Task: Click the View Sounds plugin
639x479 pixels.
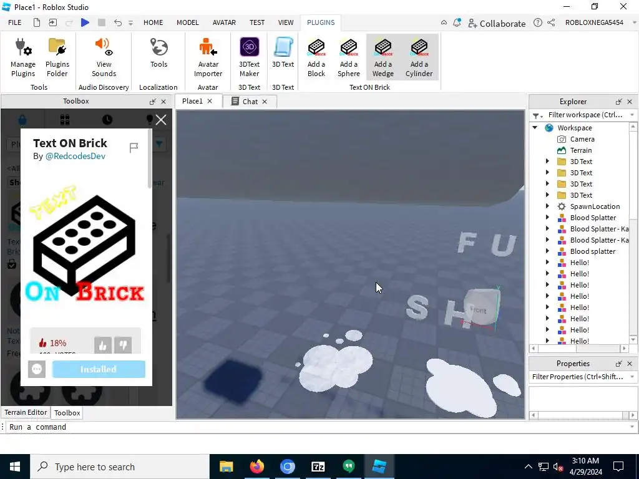Action: click(104, 57)
